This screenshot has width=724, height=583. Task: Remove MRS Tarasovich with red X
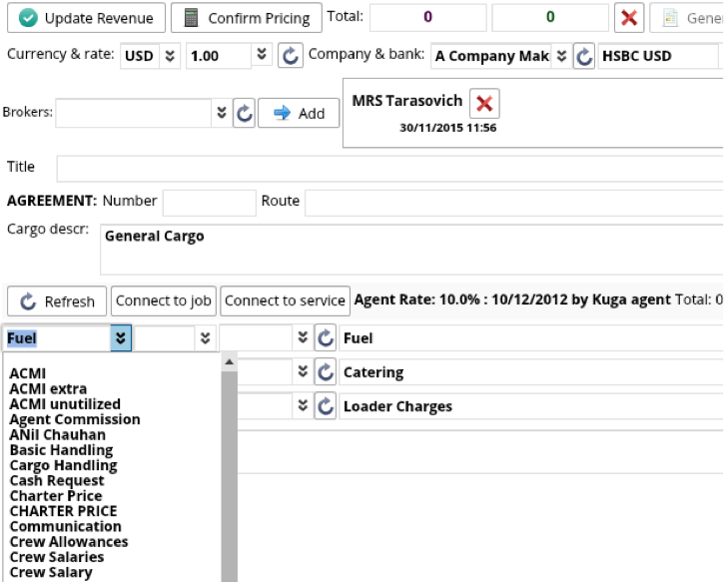pos(483,103)
